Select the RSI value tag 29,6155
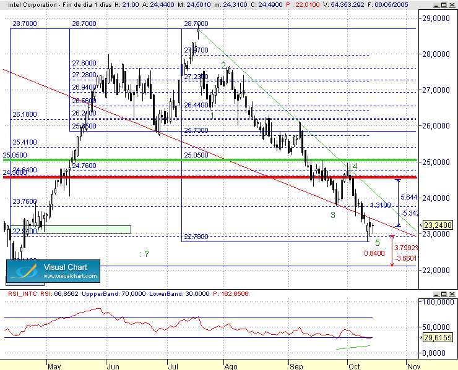The width and height of the screenshot is (458, 370). click(438, 338)
